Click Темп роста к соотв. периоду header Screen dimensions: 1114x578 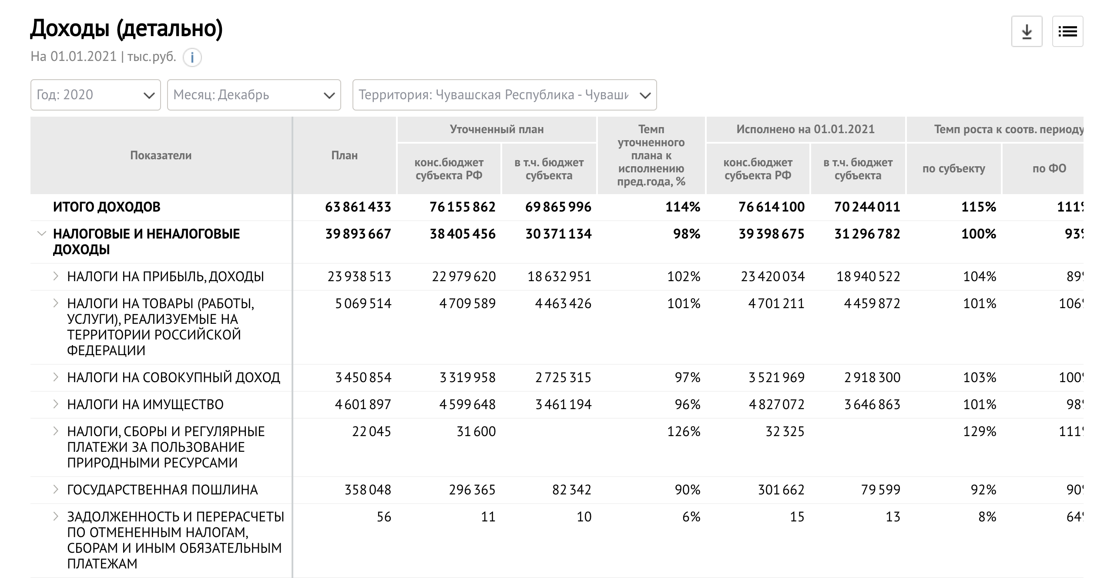tap(995, 129)
